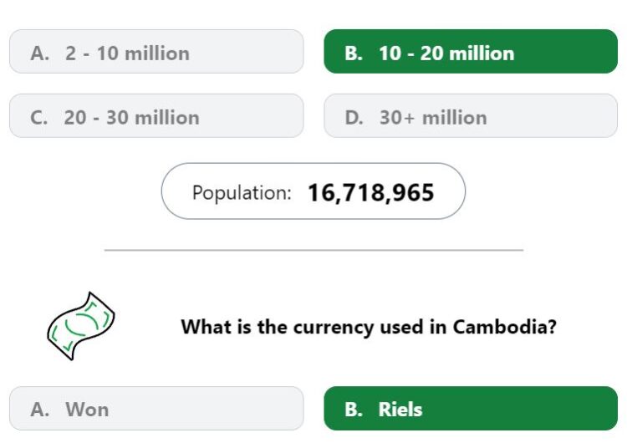
Task: Click the letter 'D.' of 30+ million
Action: pos(354,118)
